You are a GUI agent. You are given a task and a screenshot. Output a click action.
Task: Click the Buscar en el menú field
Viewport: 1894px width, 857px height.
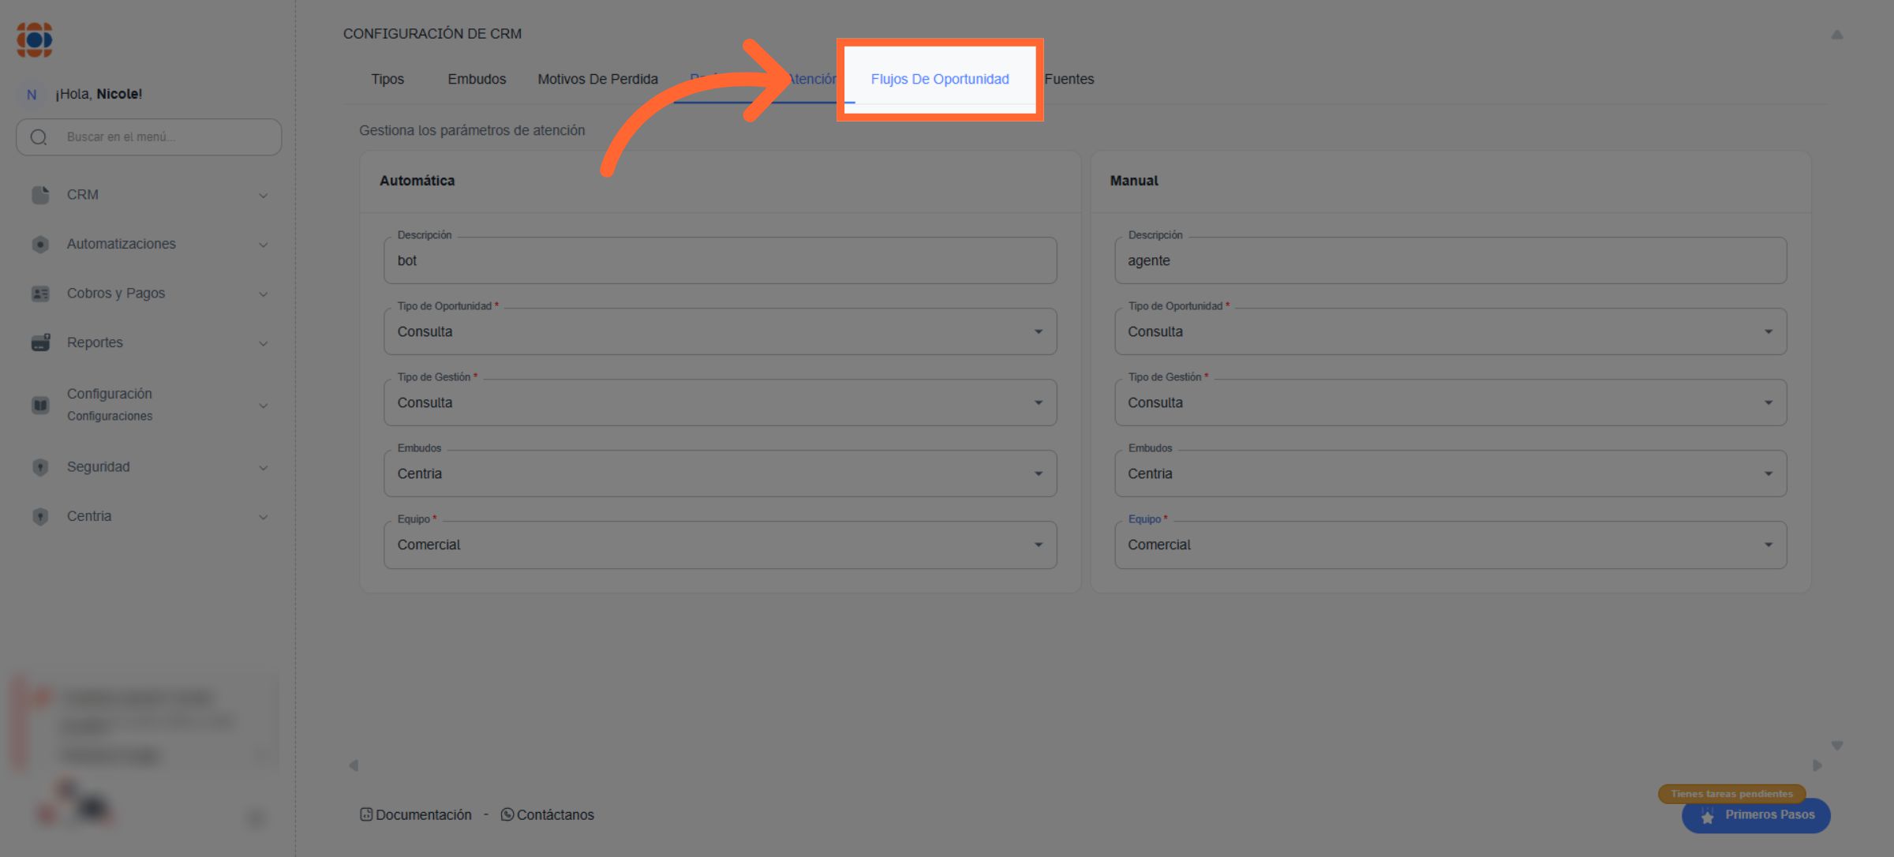click(x=158, y=137)
